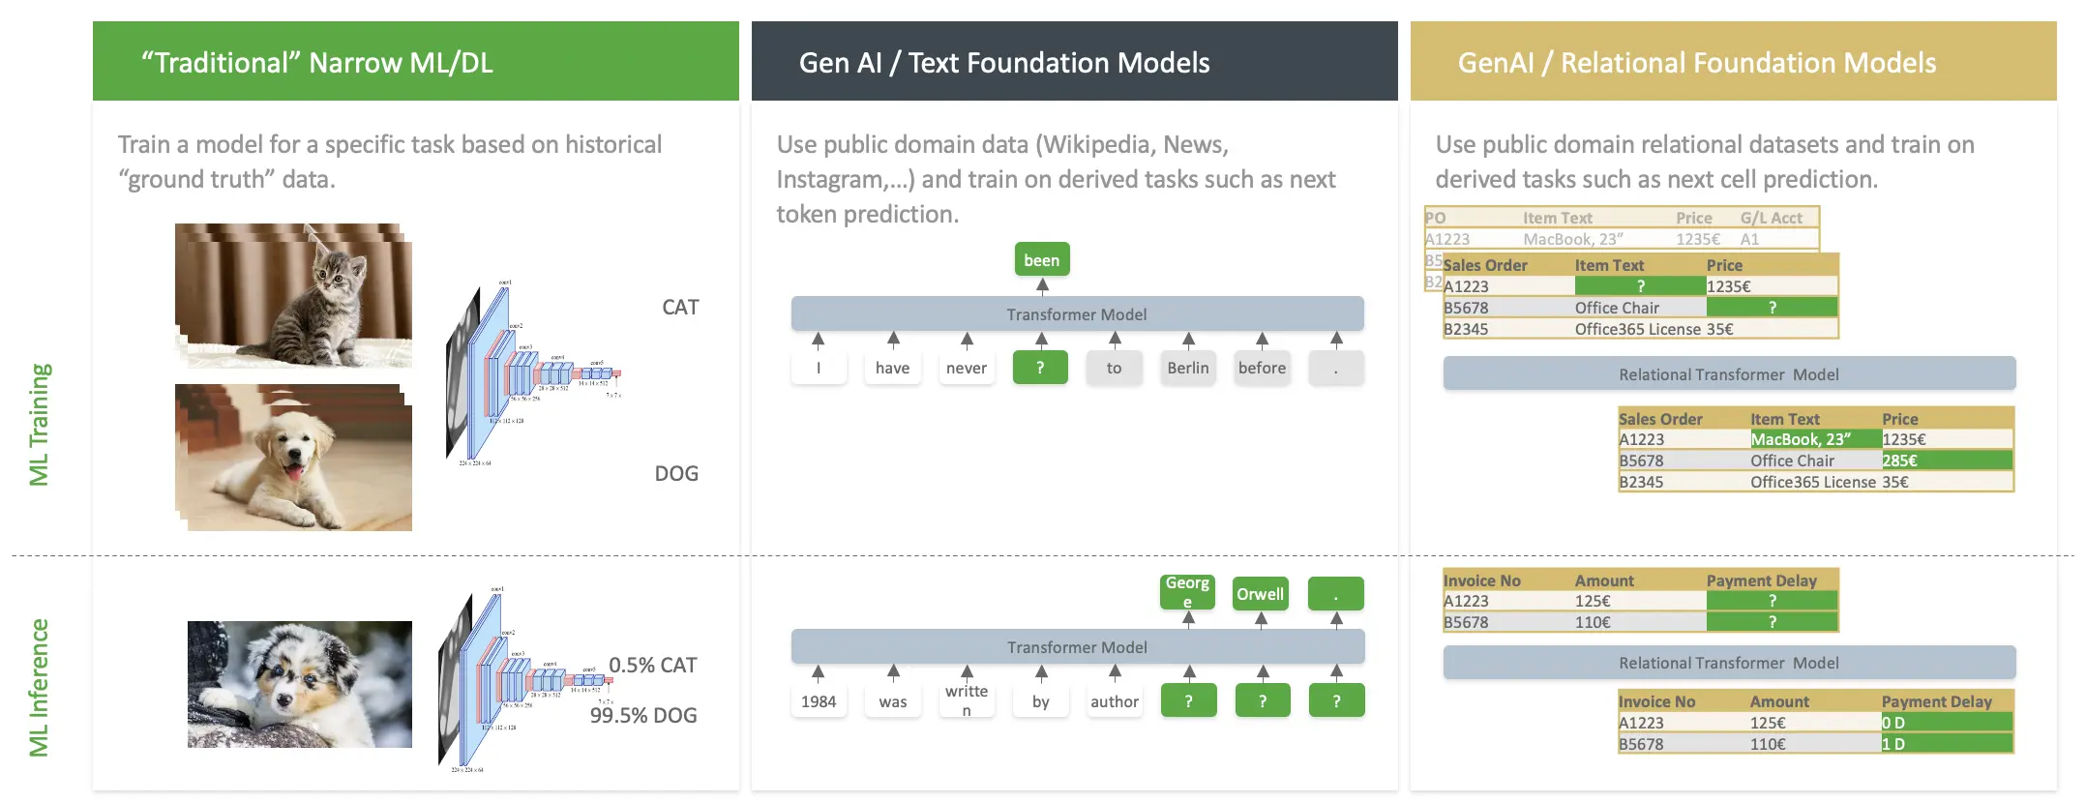Click the top Relational Transformer Model bar
Viewport: 2086px width, 803px height.
(1728, 374)
